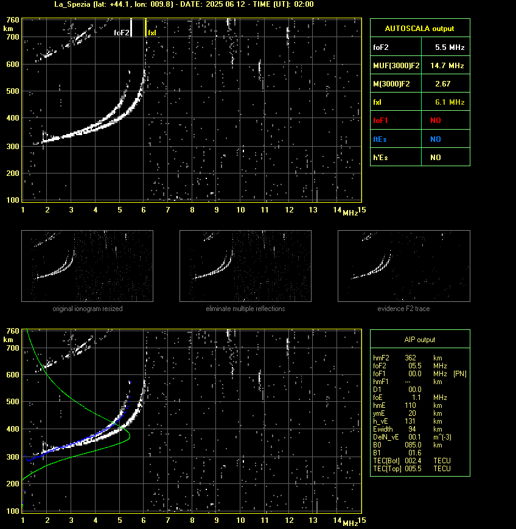Click the La_Spezia date and time title
Viewport: 516px width, 529px height.
tap(184, 4)
